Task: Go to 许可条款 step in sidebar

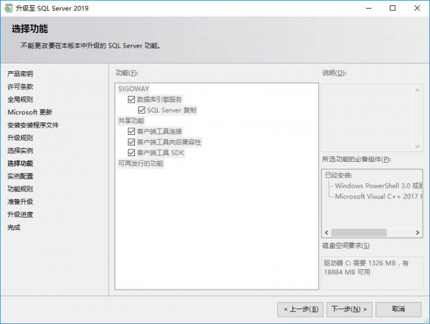Action: pyautogui.click(x=20, y=87)
